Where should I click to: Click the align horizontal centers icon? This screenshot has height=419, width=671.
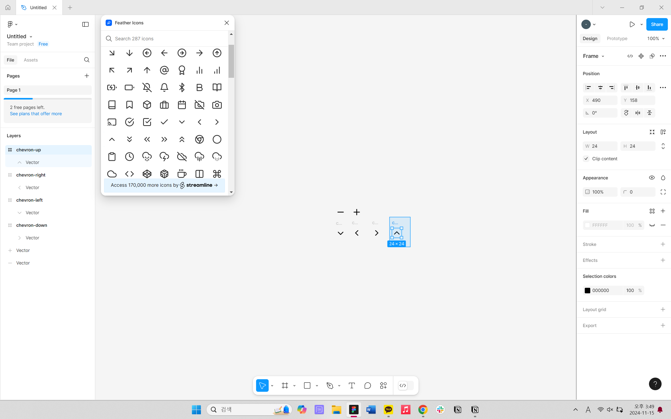click(600, 87)
